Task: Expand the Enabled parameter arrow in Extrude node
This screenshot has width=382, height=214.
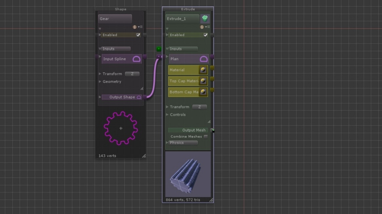Action: pyautogui.click(x=167, y=35)
